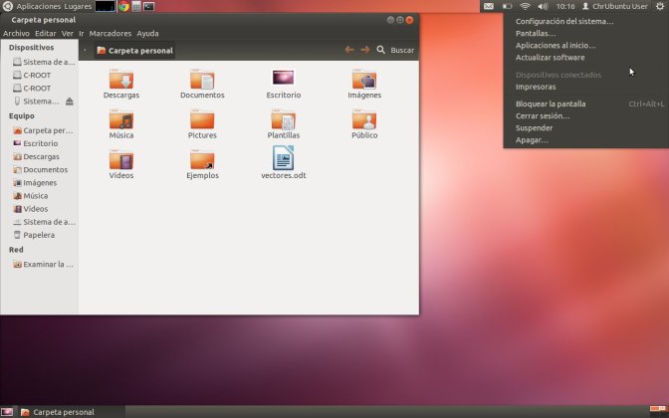Click the Wi-Fi network indicator

pyautogui.click(x=525, y=6)
